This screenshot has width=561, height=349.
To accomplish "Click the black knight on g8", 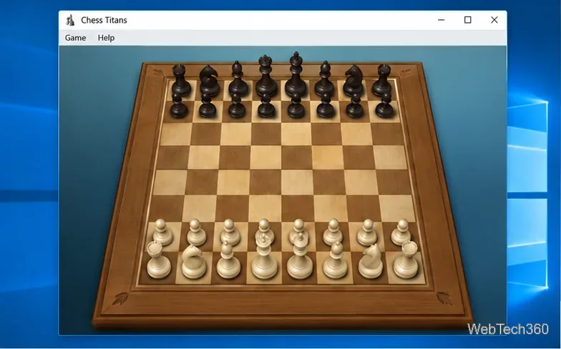I will click(x=353, y=81).
